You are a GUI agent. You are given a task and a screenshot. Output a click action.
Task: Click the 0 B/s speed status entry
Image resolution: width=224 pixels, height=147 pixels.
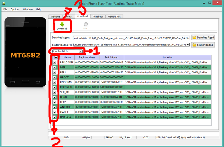point(66,137)
